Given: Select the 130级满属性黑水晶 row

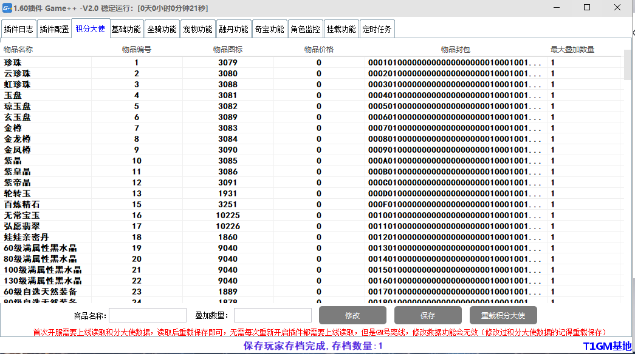Looking at the screenshot, I should pyautogui.click(x=311, y=281).
